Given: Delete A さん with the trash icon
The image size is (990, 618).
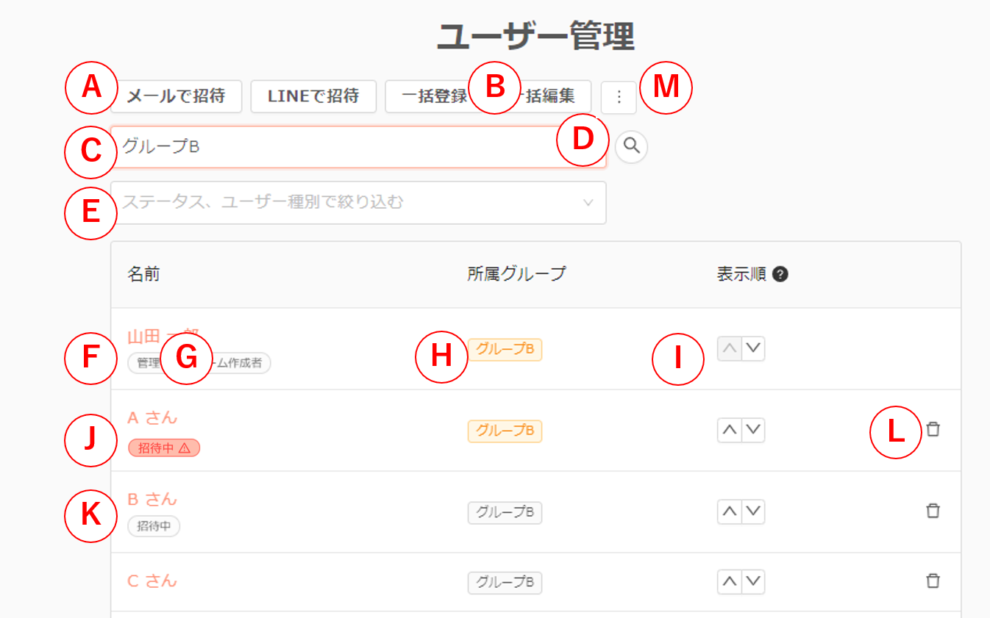Looking at the screenshot, I should pos(933,430).
